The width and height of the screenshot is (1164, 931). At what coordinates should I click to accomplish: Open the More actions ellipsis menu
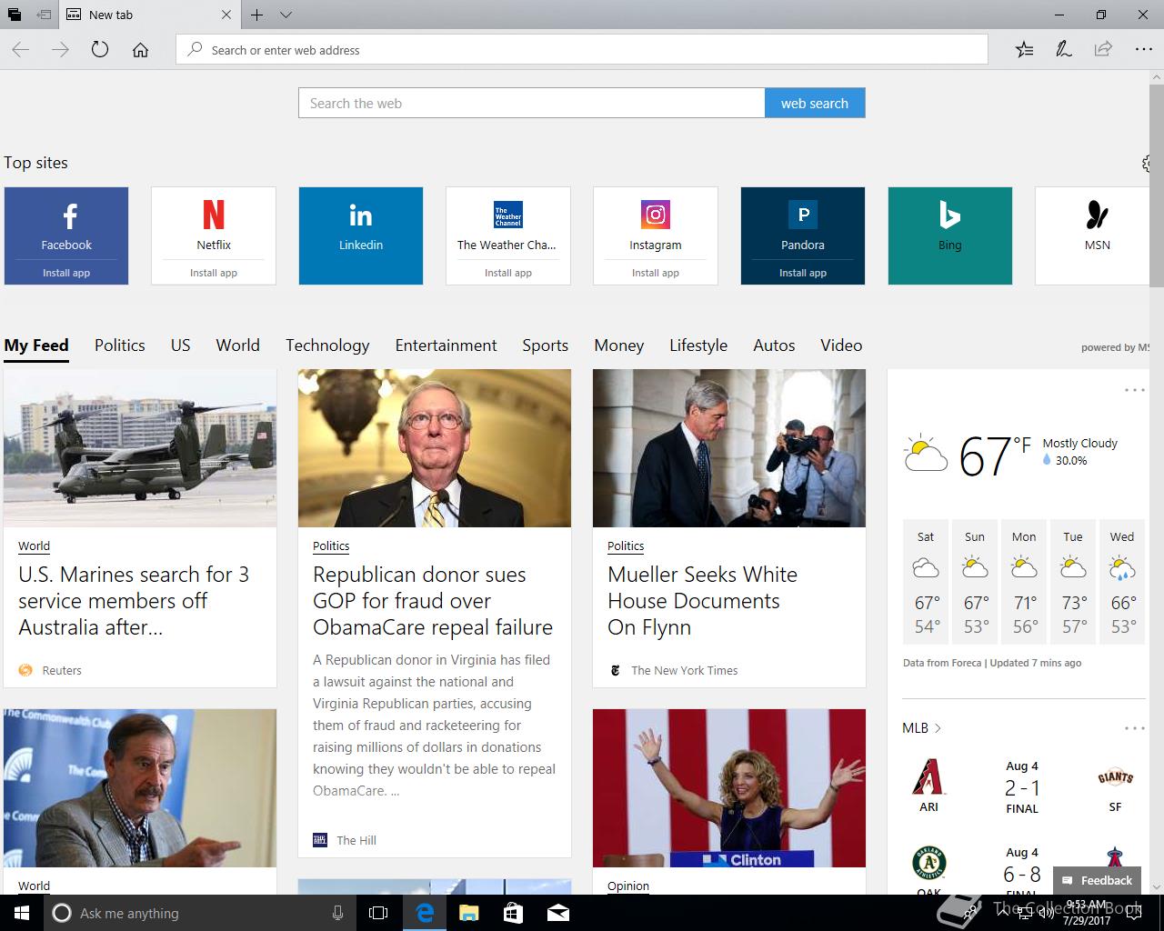pos(1143,50)
